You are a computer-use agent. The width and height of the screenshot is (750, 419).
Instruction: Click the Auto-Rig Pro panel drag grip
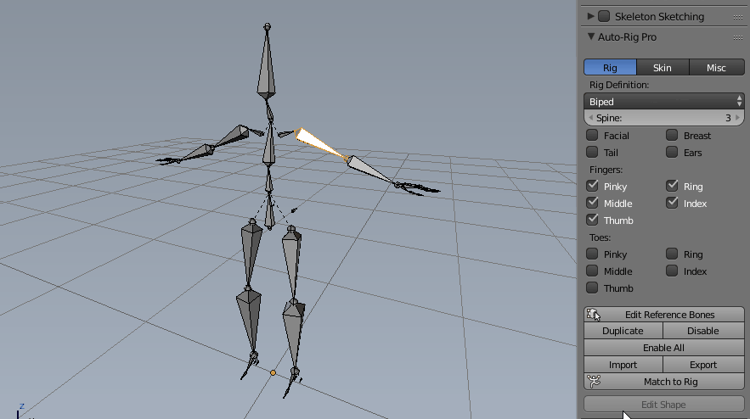pos(736,37)
